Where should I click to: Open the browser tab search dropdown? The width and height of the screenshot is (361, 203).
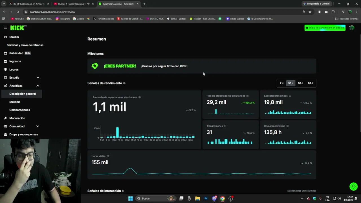(4, 4)
